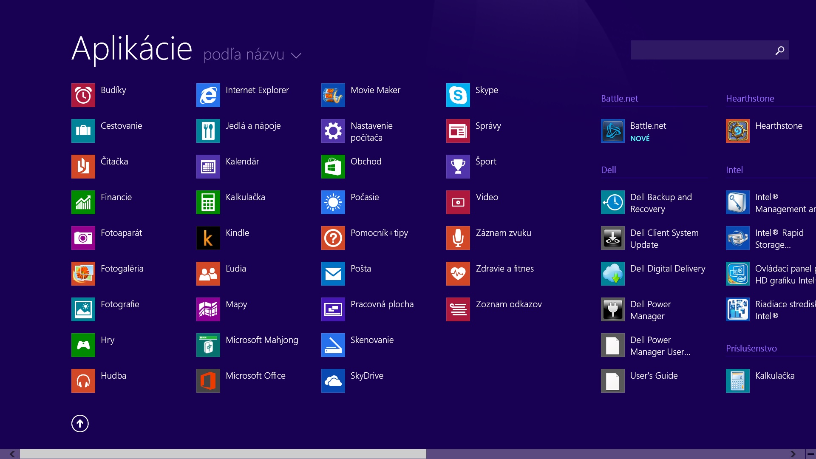Viewport: 816px width, 459px height.
Task: Open Ovládací panel HD grafiku Intel icon
Action: click(x=738, y=274)
